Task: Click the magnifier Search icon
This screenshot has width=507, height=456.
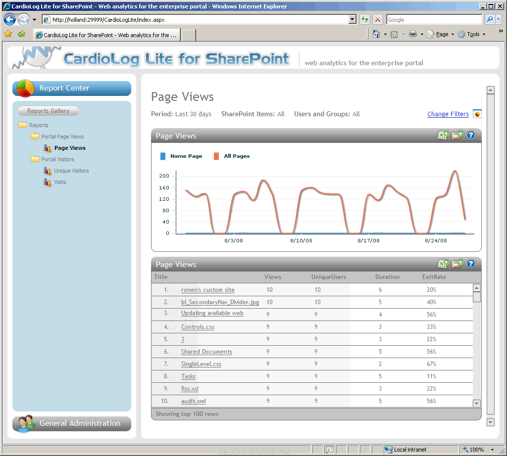Action: pos(490,19)
